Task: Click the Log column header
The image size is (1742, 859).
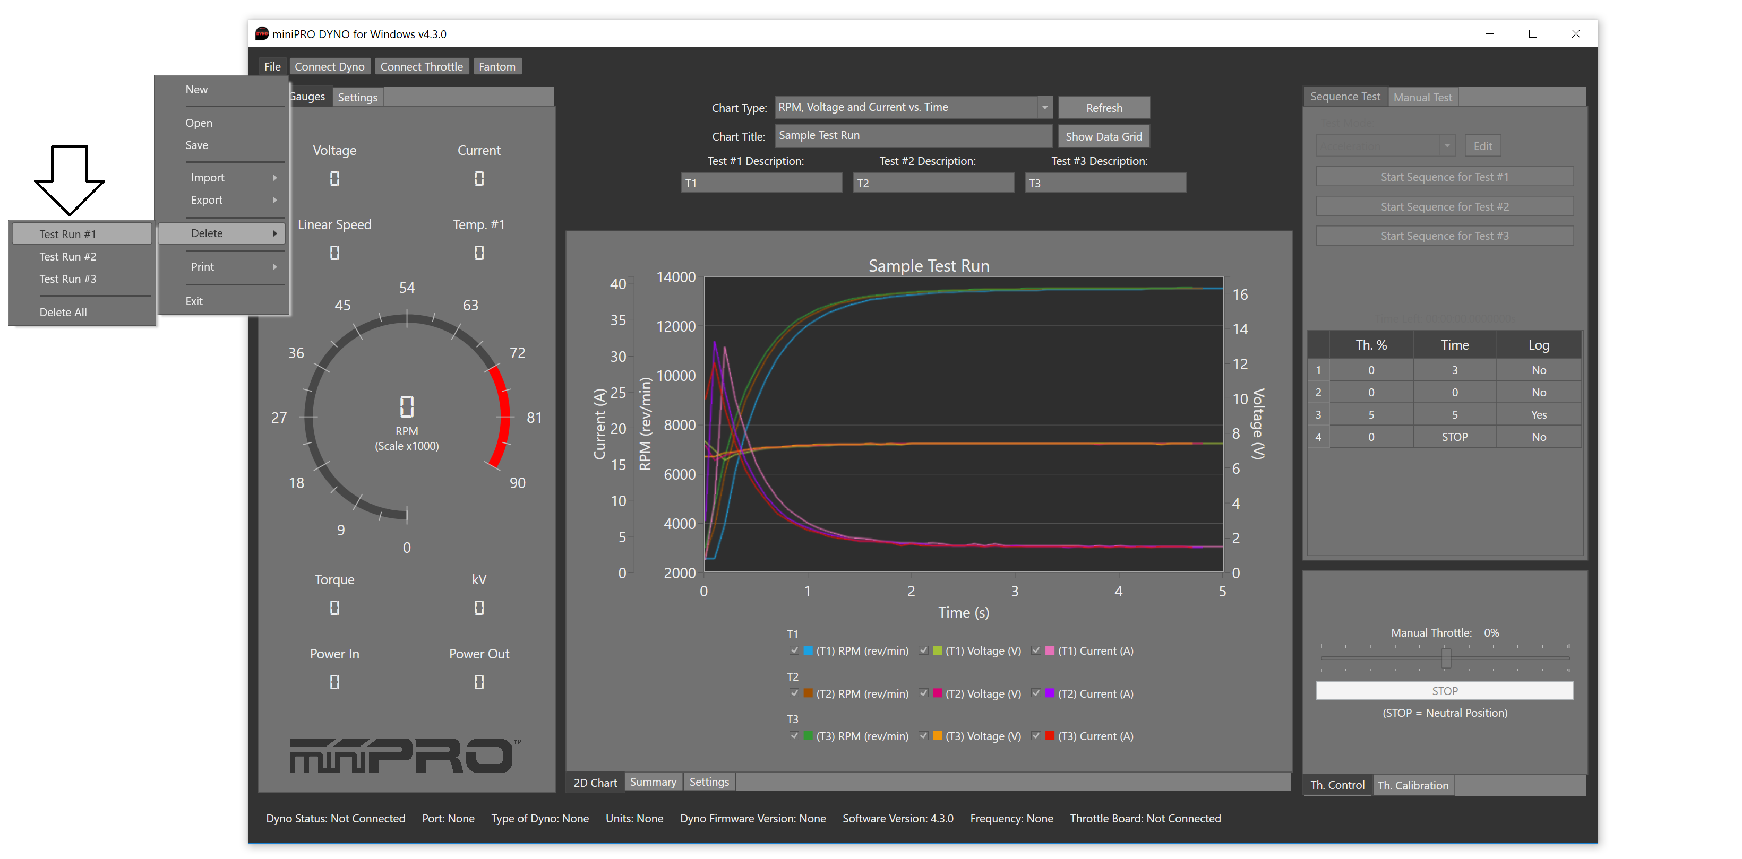Action: [x=1539, y=345]
